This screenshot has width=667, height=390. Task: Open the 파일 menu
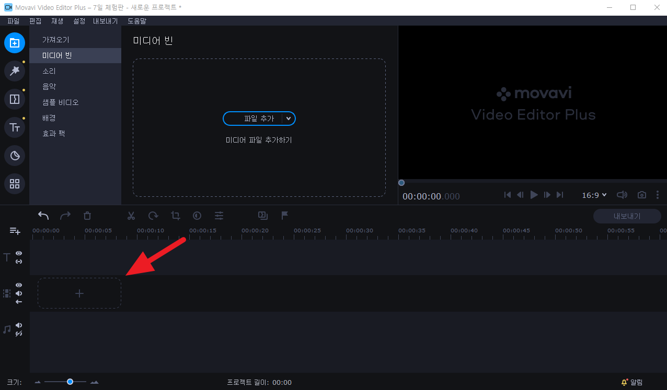14,21
